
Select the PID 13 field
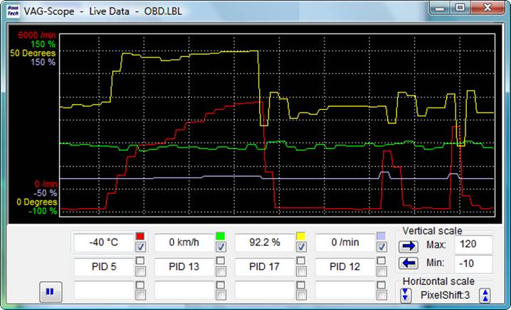[x=184, y=267]
